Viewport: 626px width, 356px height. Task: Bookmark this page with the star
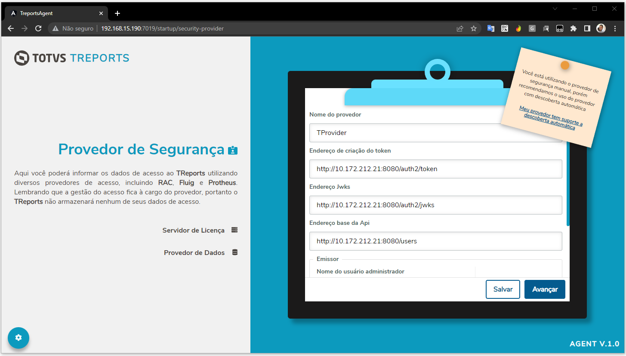(474, 29)
